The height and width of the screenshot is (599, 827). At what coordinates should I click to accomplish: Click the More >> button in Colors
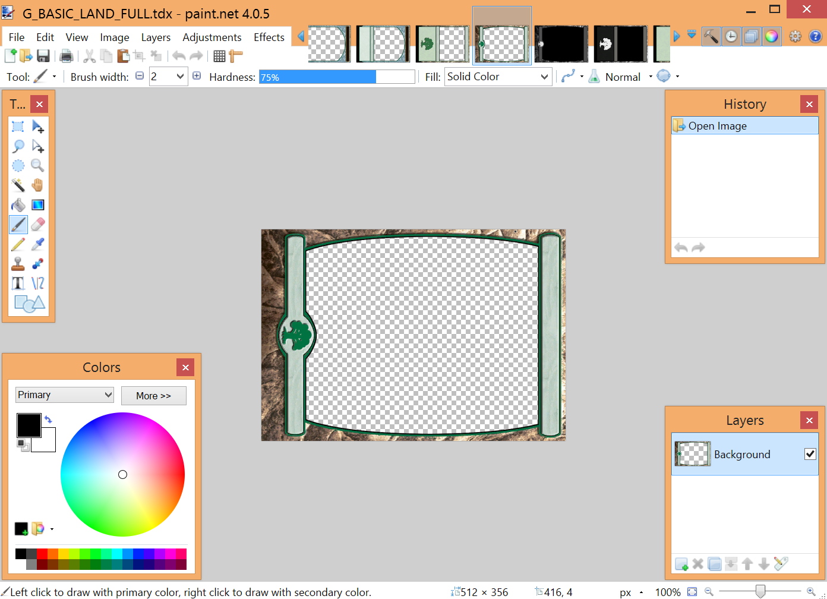click(153, 396)
